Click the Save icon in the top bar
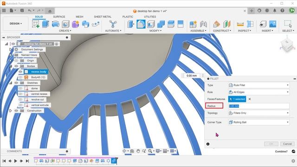Image resolution: width=297 pixels, height=167 pixels. pos(22,11)
